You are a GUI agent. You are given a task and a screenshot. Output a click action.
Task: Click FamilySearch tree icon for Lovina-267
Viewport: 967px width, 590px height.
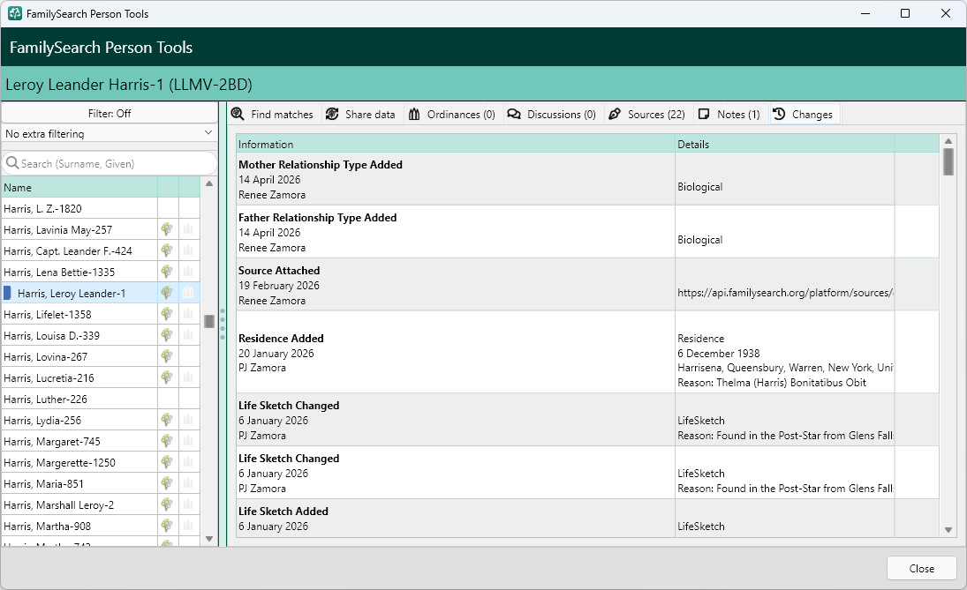pos(167,356)
